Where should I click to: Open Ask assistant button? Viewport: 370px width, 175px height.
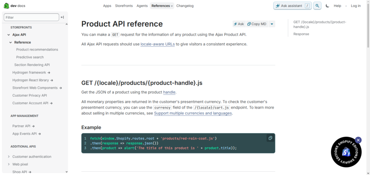coord(293,6)
